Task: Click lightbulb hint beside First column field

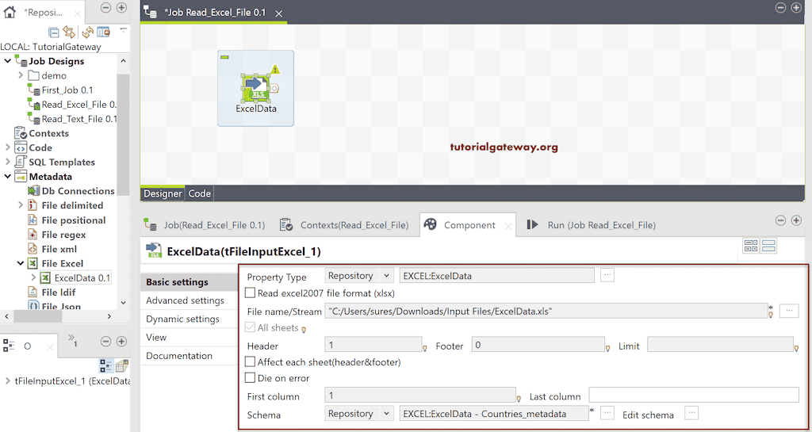Action: coord(519,399)
